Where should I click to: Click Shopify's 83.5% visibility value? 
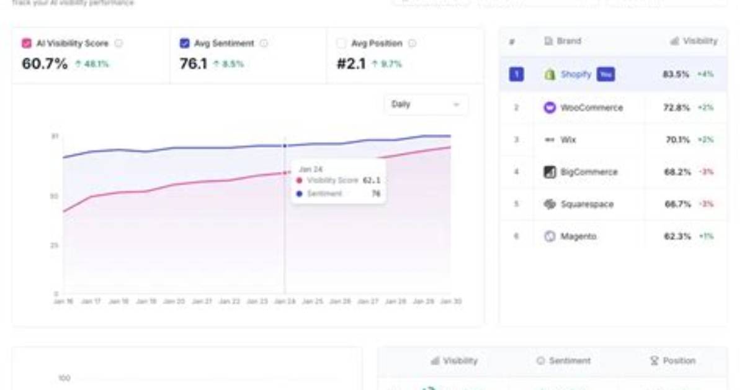point(676,75)
